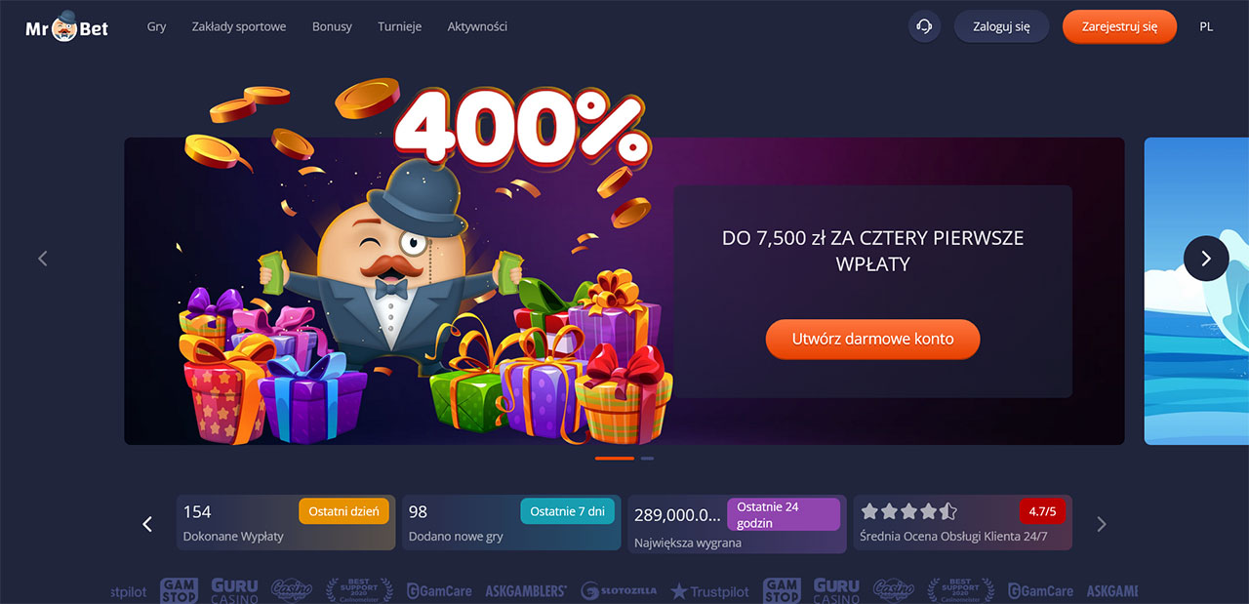1249x604 pixels.
Task: Show next statistics with right arrow
Action: pyautogui.click(x=1102, y=524)
